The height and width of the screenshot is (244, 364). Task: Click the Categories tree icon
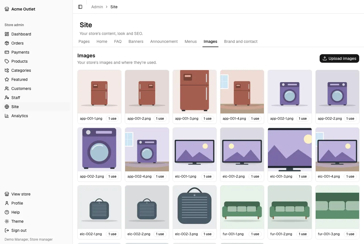[x=7, y=70]
